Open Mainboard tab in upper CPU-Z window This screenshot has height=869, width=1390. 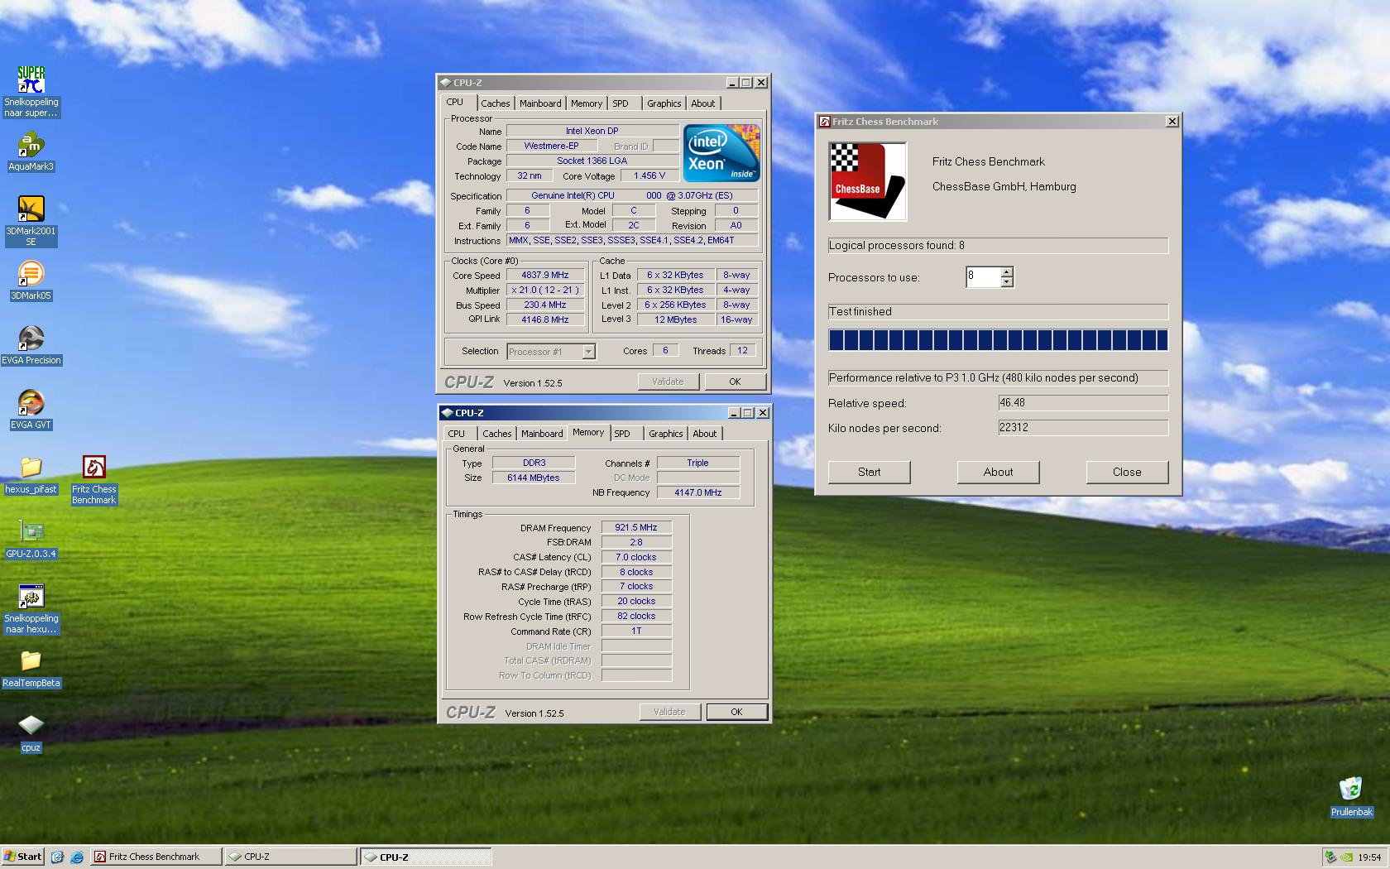(x=540, y=103)
